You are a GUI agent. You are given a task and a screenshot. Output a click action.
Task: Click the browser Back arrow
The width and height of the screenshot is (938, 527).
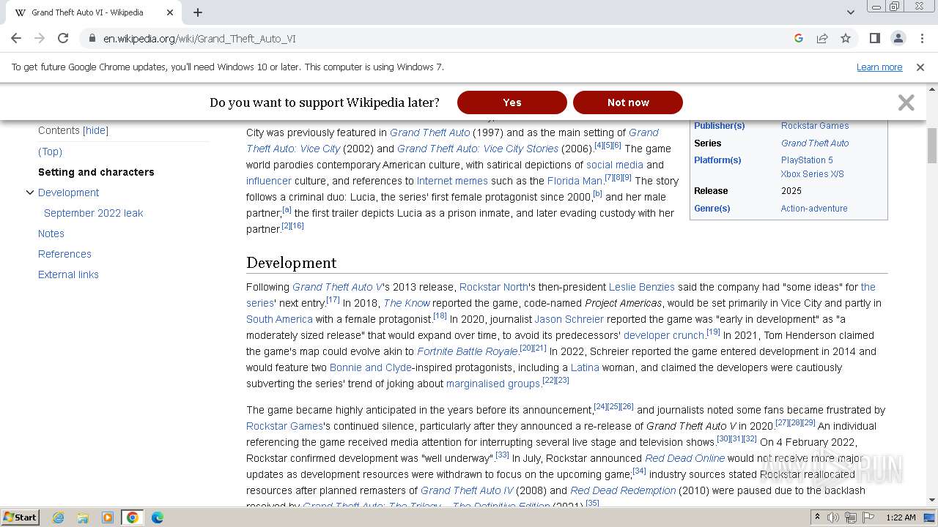[16, 38]
